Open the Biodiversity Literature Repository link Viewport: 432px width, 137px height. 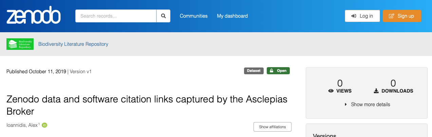click(x=73, y=44)
